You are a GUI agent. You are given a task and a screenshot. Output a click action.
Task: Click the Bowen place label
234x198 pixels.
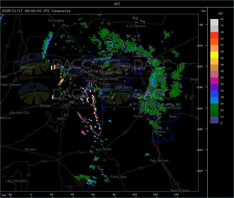173,116
